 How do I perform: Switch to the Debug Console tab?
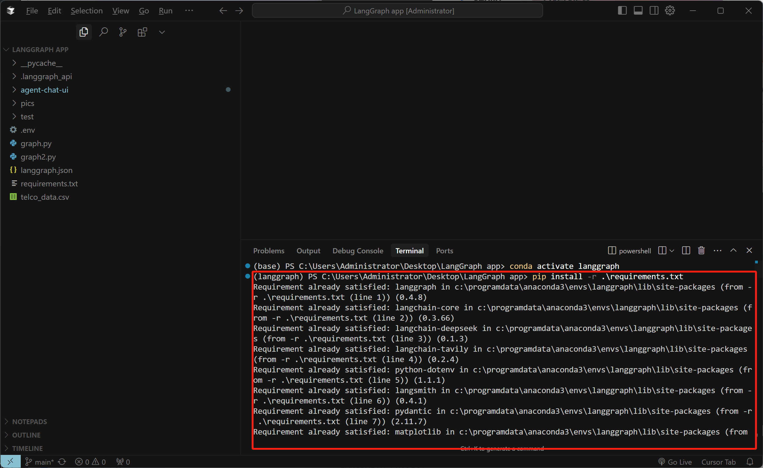point(358,251)
